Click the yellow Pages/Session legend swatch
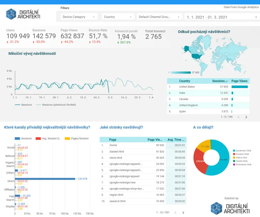The image size is (260, 217). (x=67, y=138)
